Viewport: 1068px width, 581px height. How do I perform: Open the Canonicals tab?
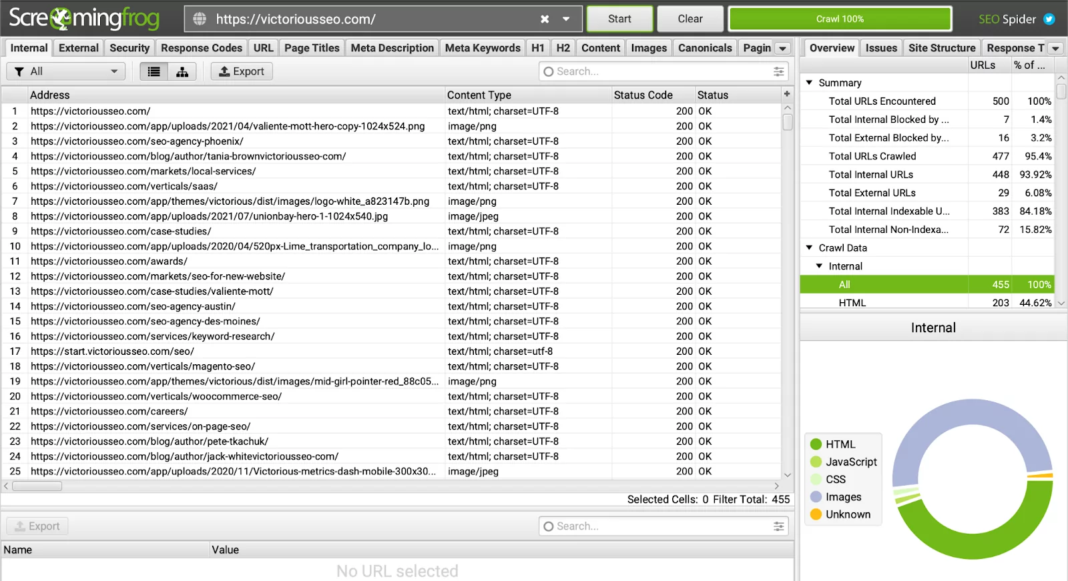pos(705,48)
